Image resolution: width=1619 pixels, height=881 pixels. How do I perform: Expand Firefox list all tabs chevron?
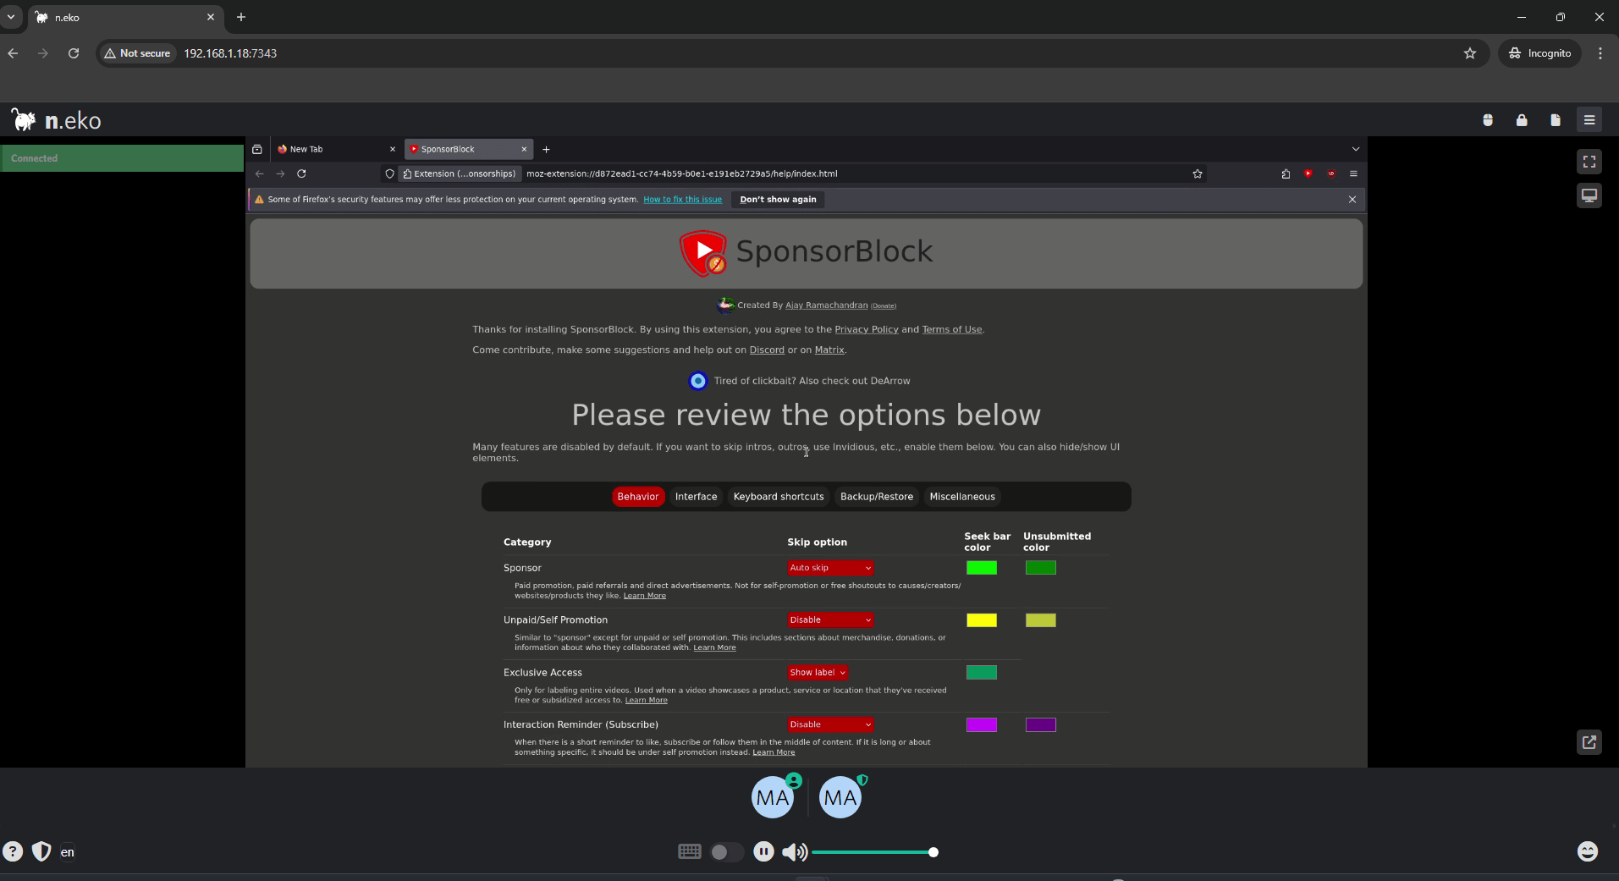pos(1356,149)
